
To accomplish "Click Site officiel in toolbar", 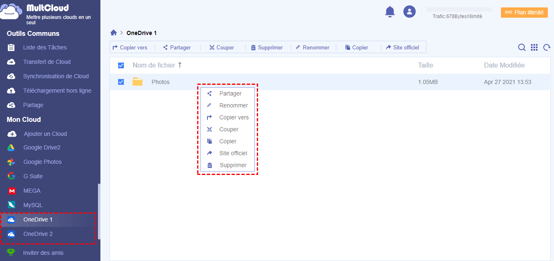I will (x=402, y=47).
